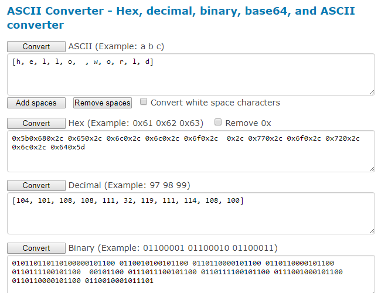Toggle the Remove 0x checkbox

[218, 122]
